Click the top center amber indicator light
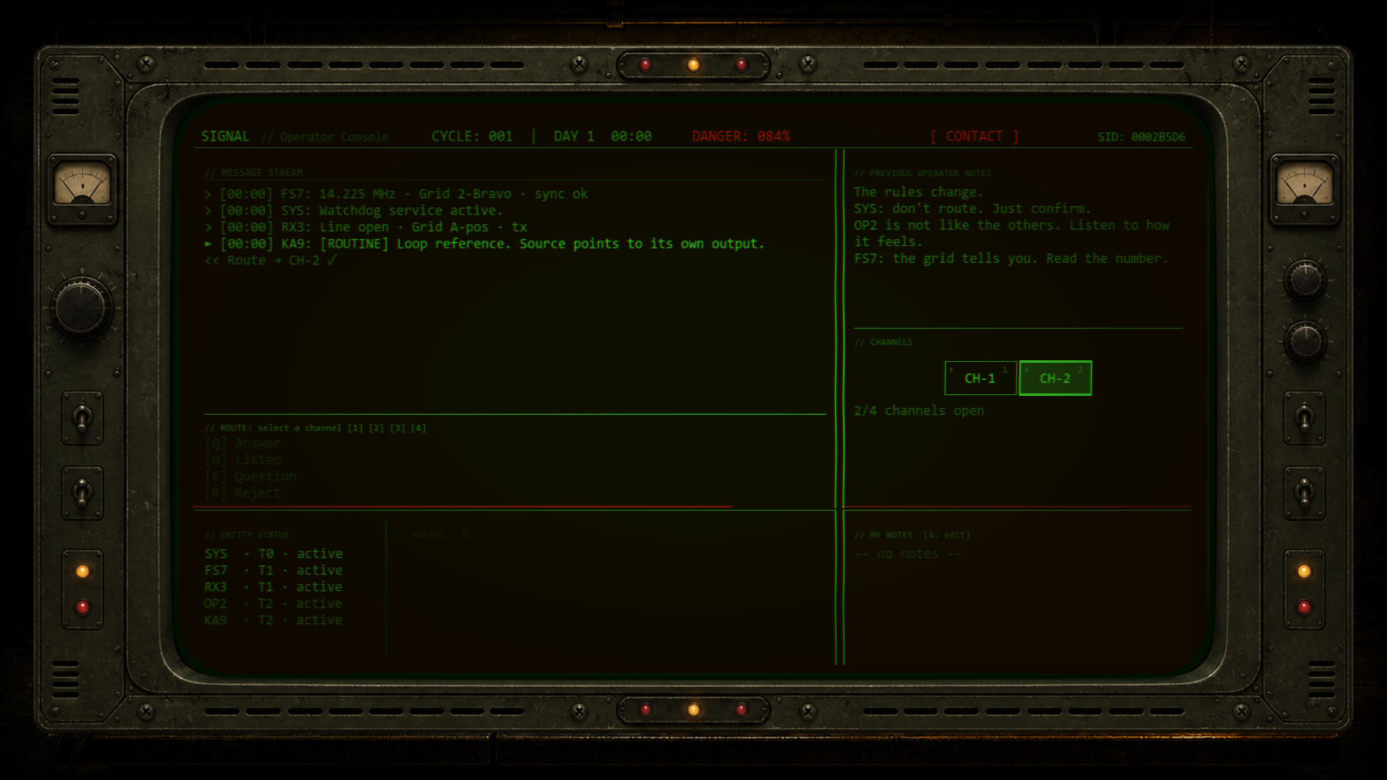The height and width of the screenshot is (780, 1387). pyautogui.click(x=693, y=65)
